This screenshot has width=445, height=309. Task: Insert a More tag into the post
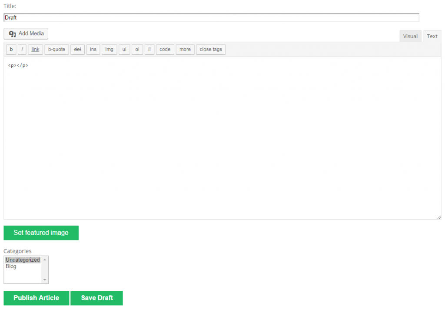[x=185, y=49]
